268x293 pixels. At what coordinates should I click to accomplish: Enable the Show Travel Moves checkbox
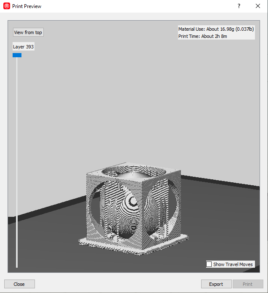[209, 264]
